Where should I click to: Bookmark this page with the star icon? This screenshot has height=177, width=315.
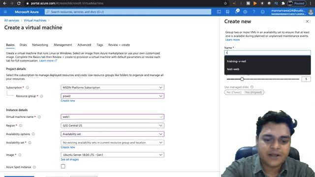(x=225, y=3)
